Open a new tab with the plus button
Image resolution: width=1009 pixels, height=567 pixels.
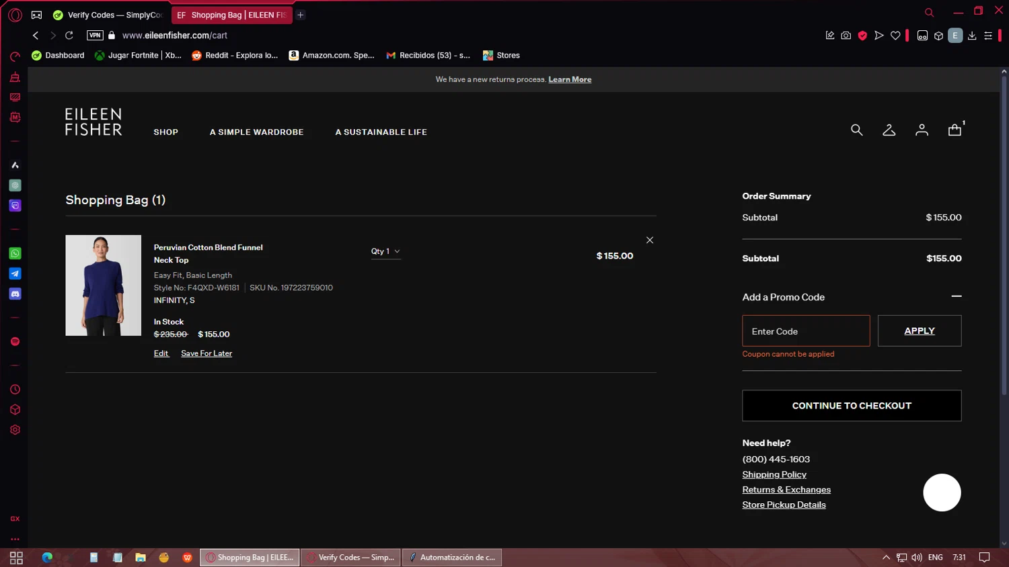pos(301,15)
